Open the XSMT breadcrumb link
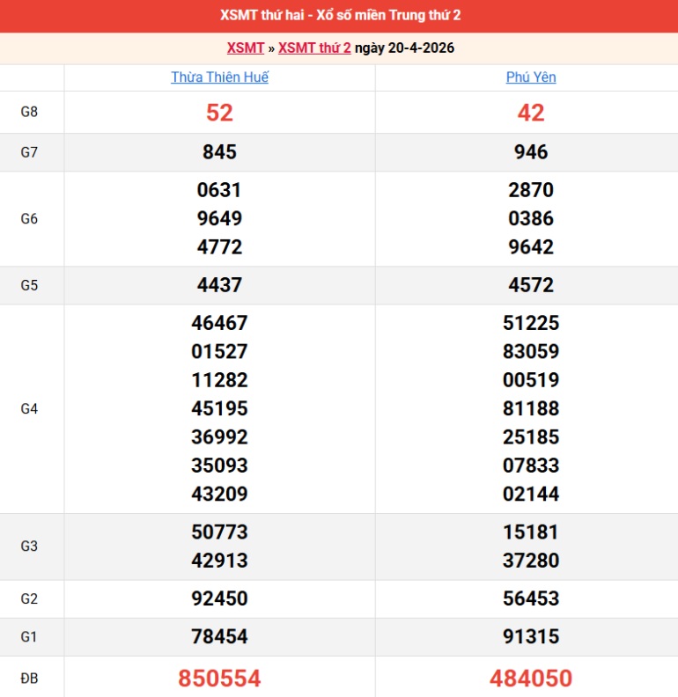678x697 pixels. (x=246, y=48)
